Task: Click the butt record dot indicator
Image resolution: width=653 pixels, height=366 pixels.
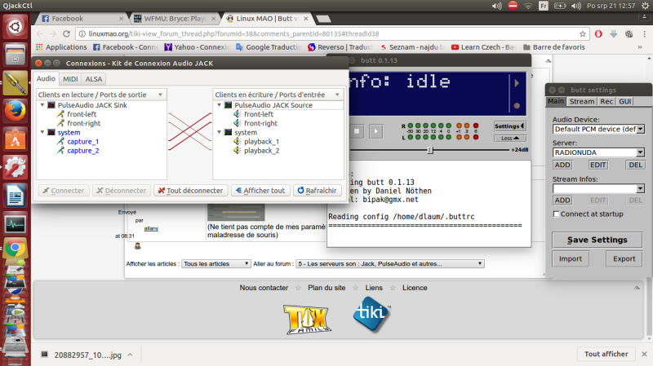Action: [x=517, y=106]
